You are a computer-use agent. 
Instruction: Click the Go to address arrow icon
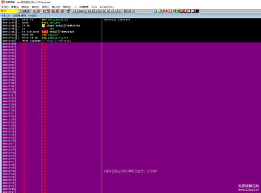[68, 11]
